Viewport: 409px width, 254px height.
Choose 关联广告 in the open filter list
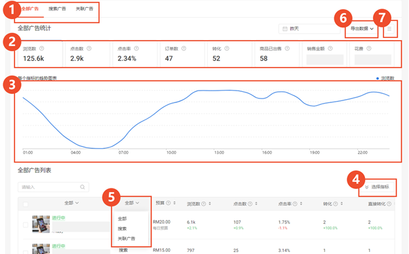[127, 238]
